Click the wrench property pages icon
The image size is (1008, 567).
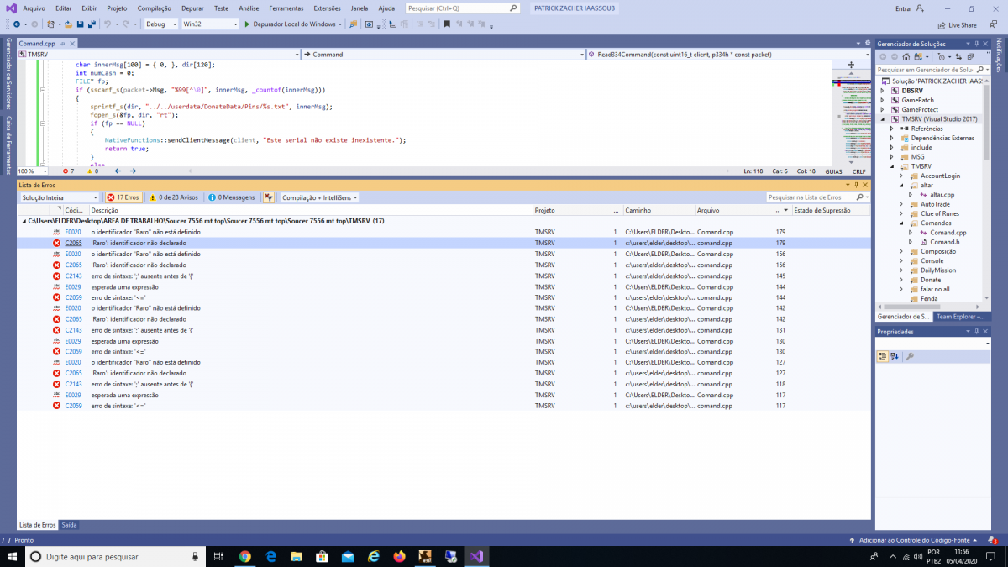pos(910,357)
